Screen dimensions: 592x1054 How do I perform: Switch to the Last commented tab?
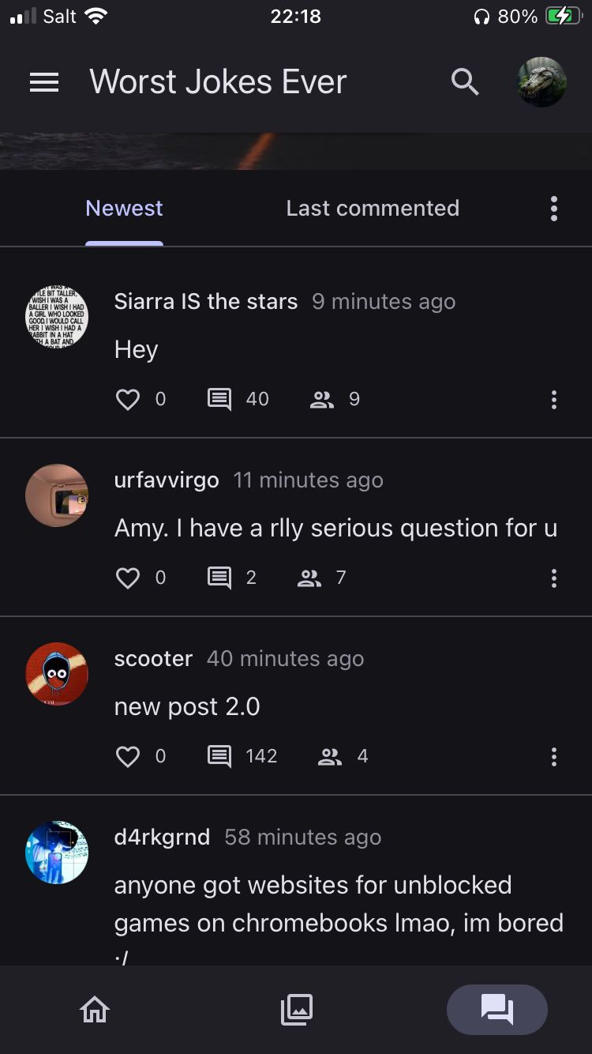point(373,209)
